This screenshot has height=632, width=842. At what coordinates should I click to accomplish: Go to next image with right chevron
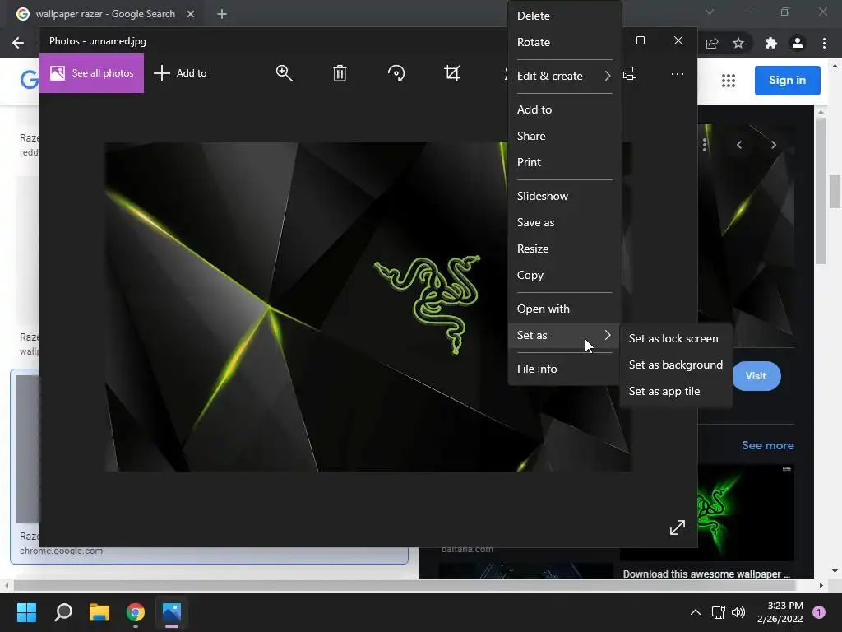pyautogui.click(x=773, y=145)
